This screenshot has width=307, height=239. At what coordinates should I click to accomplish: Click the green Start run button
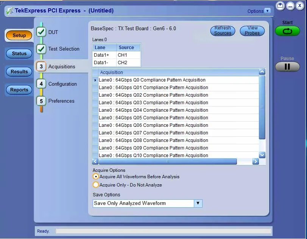point(287,31)
